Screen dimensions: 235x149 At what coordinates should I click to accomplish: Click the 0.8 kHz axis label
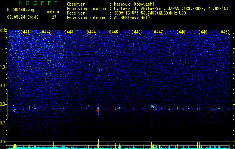point(3,104)
